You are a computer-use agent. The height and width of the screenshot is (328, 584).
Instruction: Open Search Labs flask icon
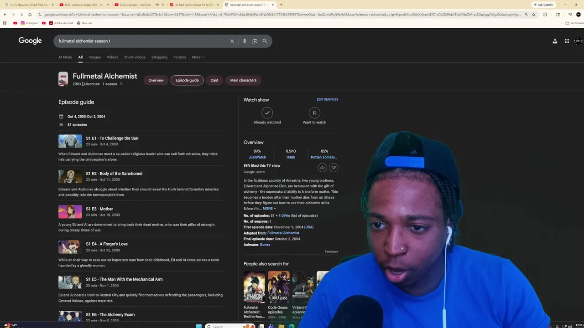tap(555, 41)
